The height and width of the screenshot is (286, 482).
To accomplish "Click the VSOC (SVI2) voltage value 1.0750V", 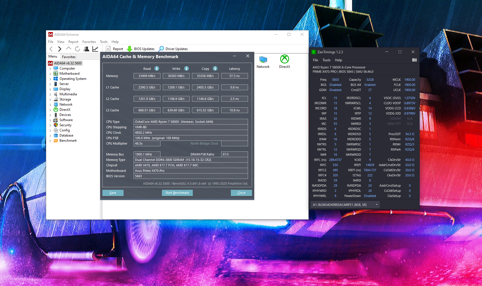I will [410, 98].
